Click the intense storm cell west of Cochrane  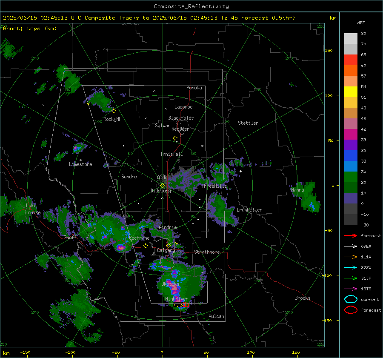(121, 247)
